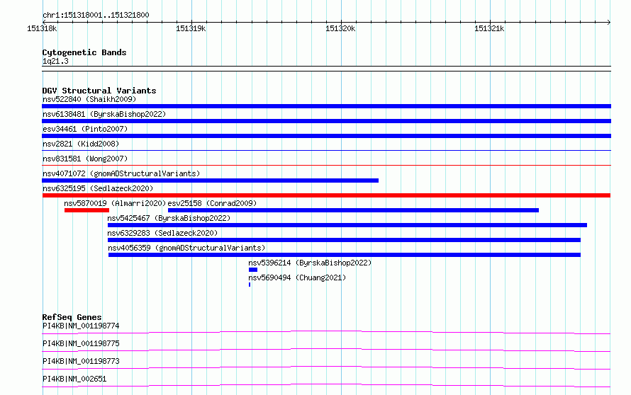Select esv25158 (Conrad2009) label
This screenshot has width=631, height=395.
pyautogui.click(x=212, y=203)
